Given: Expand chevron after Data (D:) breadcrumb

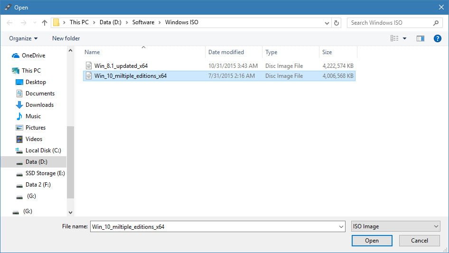Looking at the screenshot, I should click(x=127, y=22).
